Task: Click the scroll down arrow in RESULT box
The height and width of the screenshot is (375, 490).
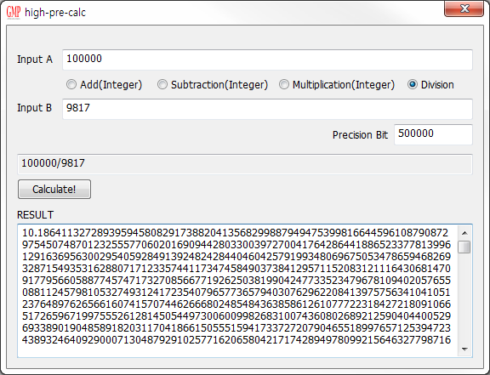Action: pyautogui.click(x=464, y=349)
